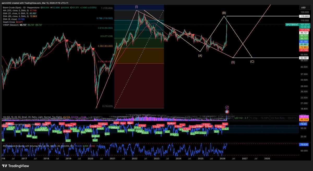Image resolution: width=313 pixels, height=171 pixels.
Task: Click 2023 on the time axis
Action: (156, 158)
